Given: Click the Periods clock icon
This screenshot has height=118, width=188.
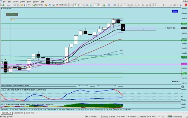Looking at the screenshot, I should (x=109, y=5).
